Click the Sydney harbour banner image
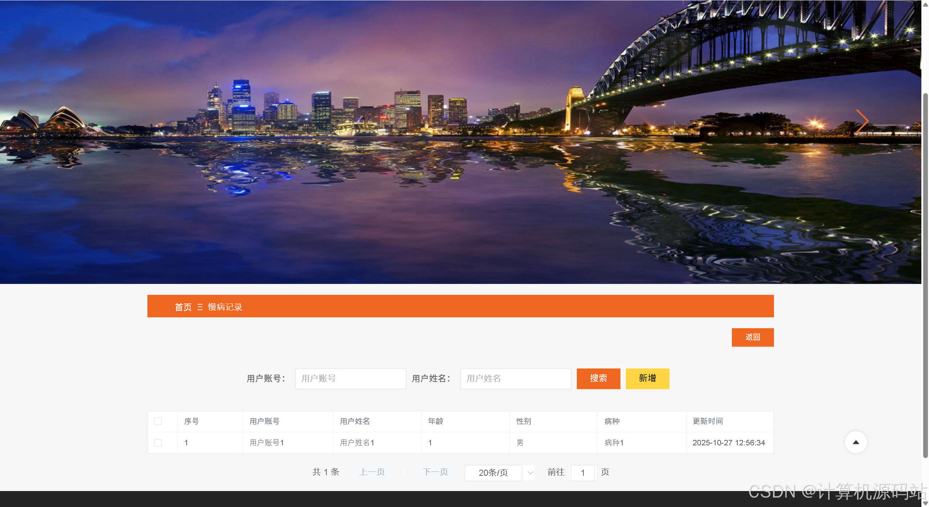This screenshot has width=929, height=507. [460, 142]
